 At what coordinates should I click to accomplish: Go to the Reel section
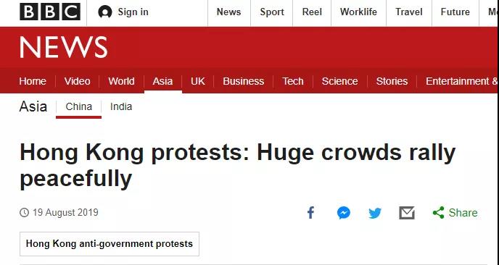[312, 12]
